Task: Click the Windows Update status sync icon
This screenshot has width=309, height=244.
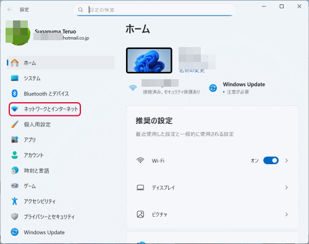Action: pyautogui.click(x=213, y=88)
